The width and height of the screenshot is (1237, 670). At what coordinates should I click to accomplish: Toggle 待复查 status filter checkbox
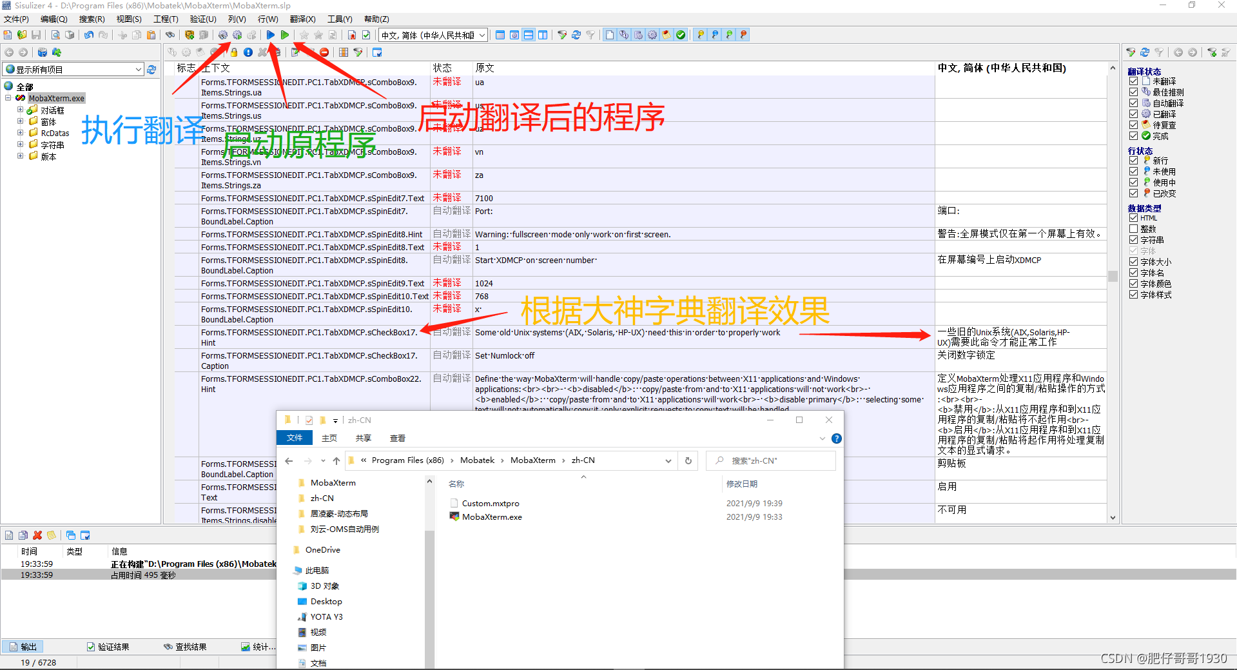[x=1133, y=125]
